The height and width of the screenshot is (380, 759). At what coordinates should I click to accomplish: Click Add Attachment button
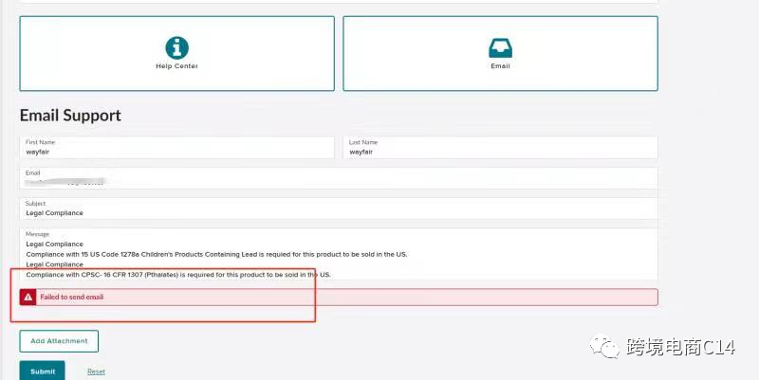coord(59,341)
